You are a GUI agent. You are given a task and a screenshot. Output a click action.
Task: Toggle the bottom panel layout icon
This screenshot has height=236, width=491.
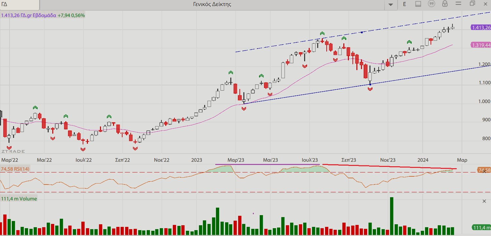coord(418,4)
